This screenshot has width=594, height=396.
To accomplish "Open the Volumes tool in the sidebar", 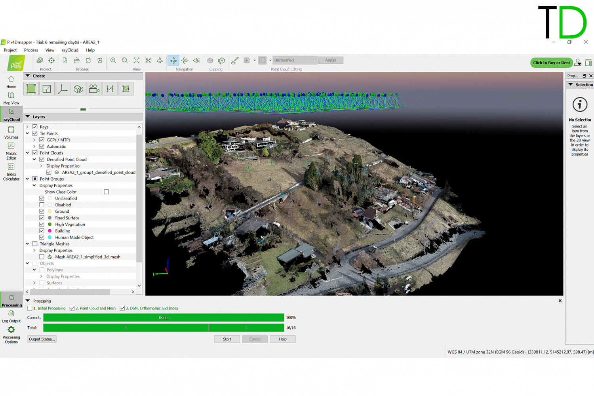I will 11,132.
